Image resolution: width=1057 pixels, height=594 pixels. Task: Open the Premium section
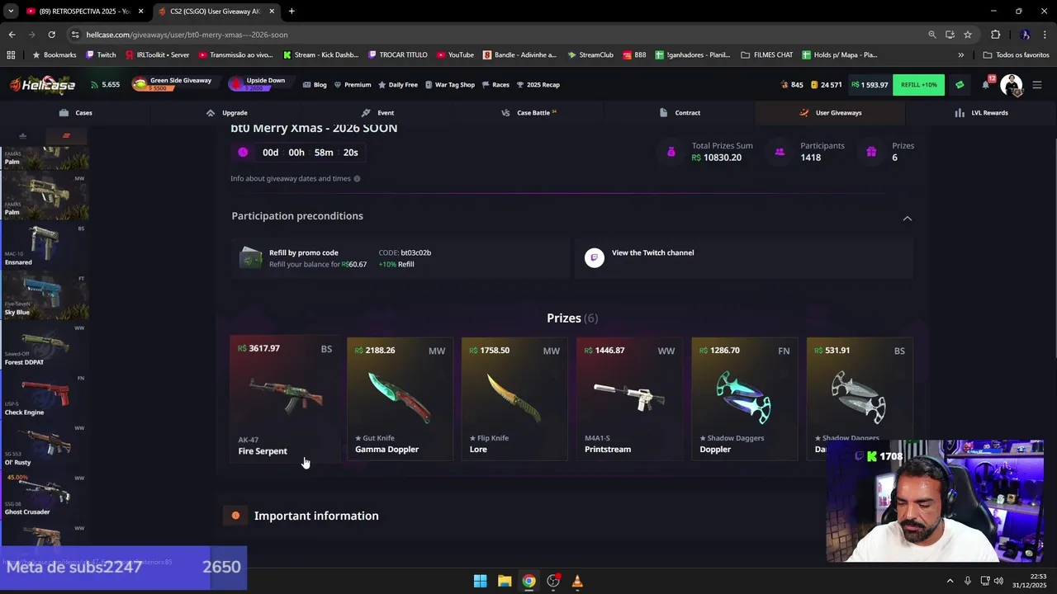353,85
